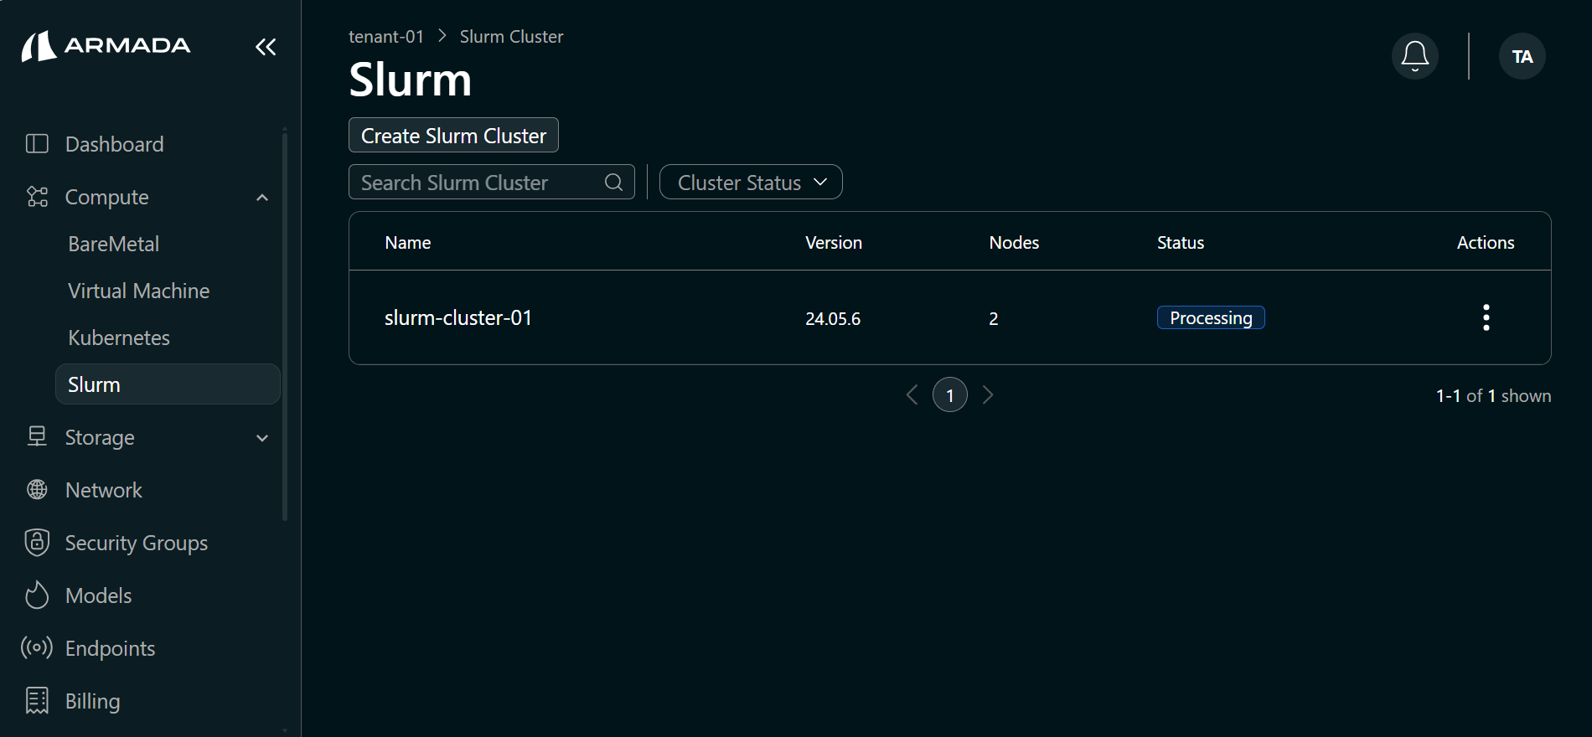Click the Compute nodes icon
The image size is (1592, 737).
click(37, 197)
